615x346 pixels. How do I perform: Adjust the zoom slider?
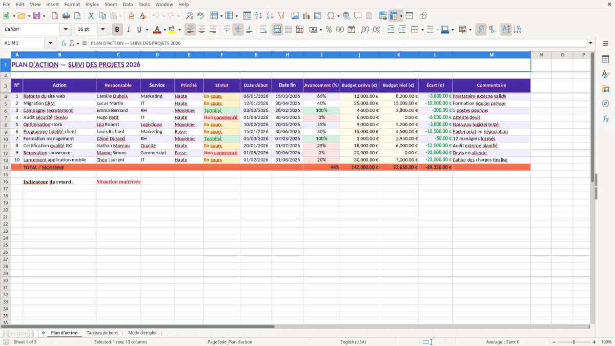tap(573, 342)
